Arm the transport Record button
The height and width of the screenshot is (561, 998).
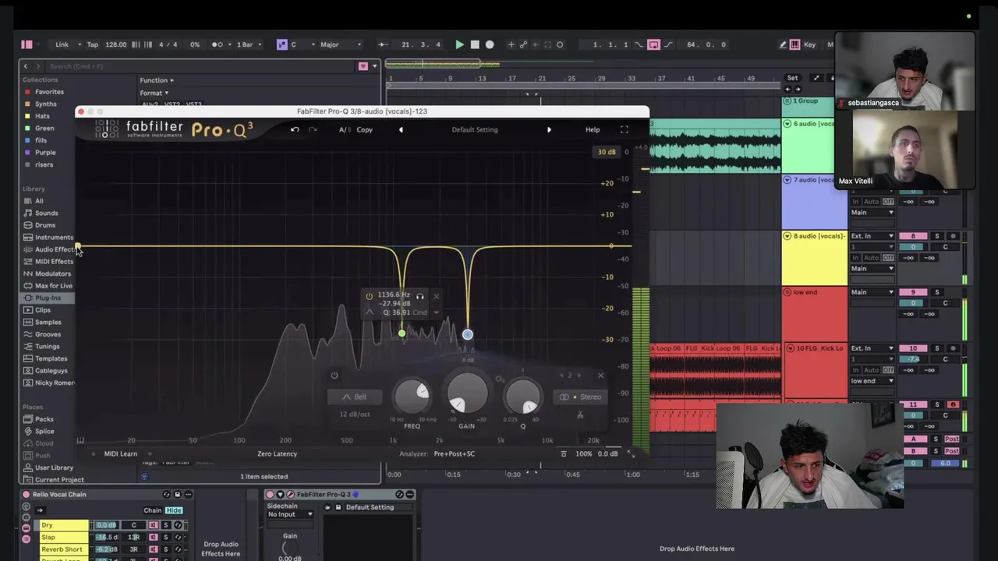(x=490, y=44)
